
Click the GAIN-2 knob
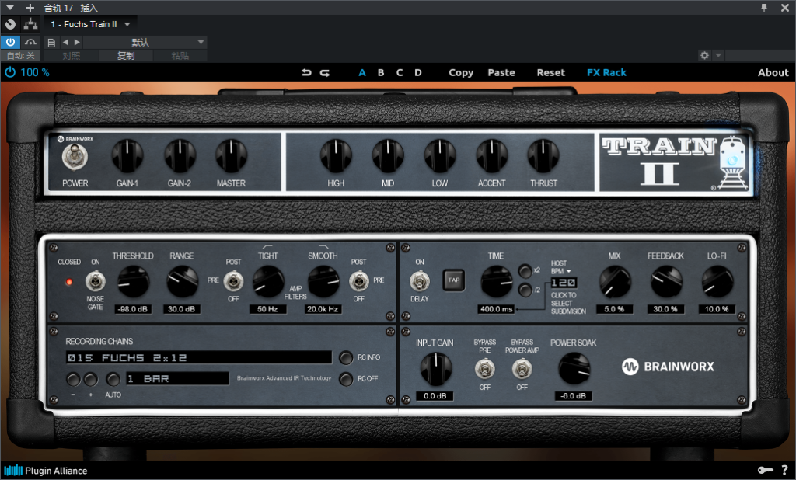click(180, 155)
